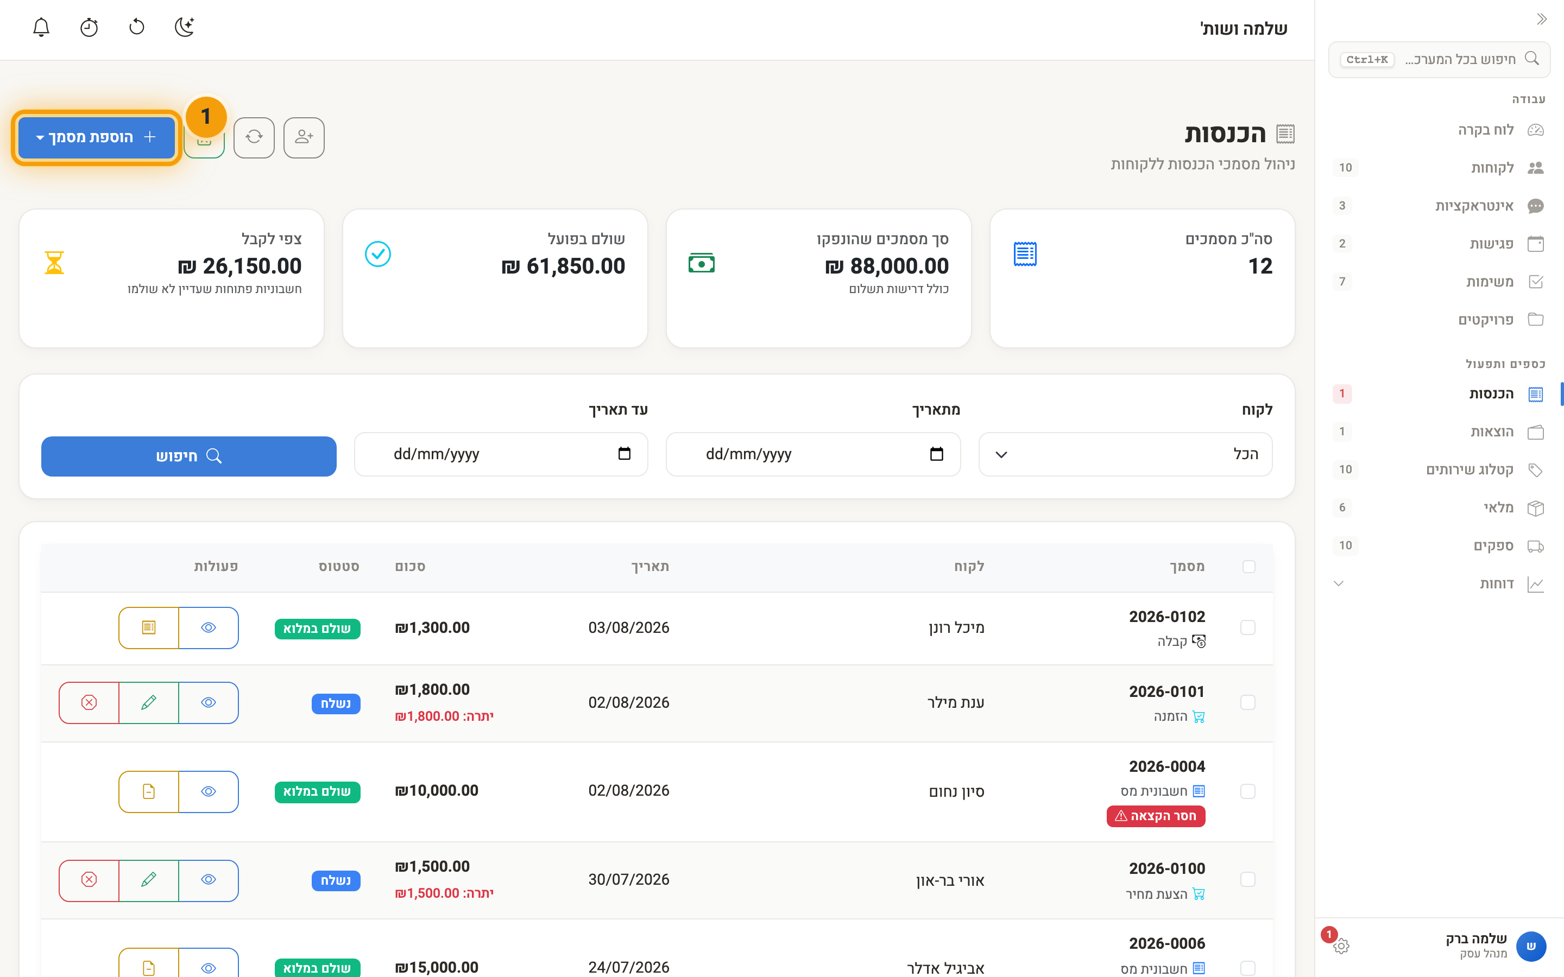Image resolution: width=1564 pixels, height=977 pixels.
Task: Open לקוחות customers section
Action: pyautogui.click(x=1439, y=168)
